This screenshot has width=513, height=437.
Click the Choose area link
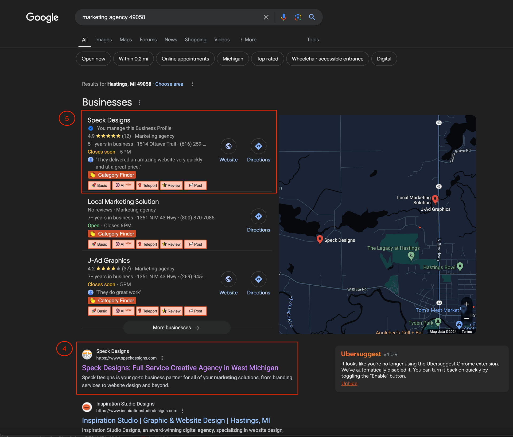click(x=169, y=84)
